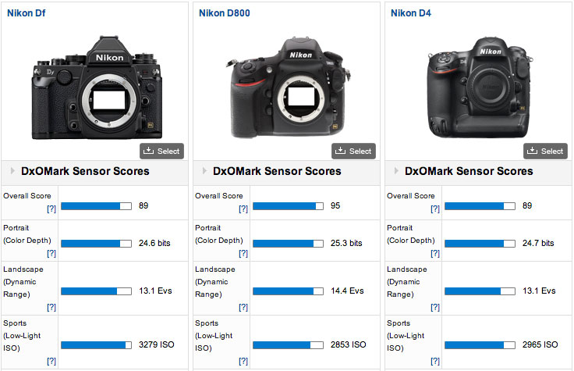The width and height of the screenshot is (574, 371).
Task: Click the Nikon Df Overall Score help [?]
Action: pyautogui.click(x=51, y=209)
